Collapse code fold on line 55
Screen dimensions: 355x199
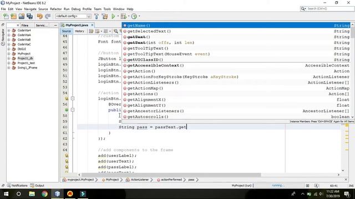[x=73, y=98]
